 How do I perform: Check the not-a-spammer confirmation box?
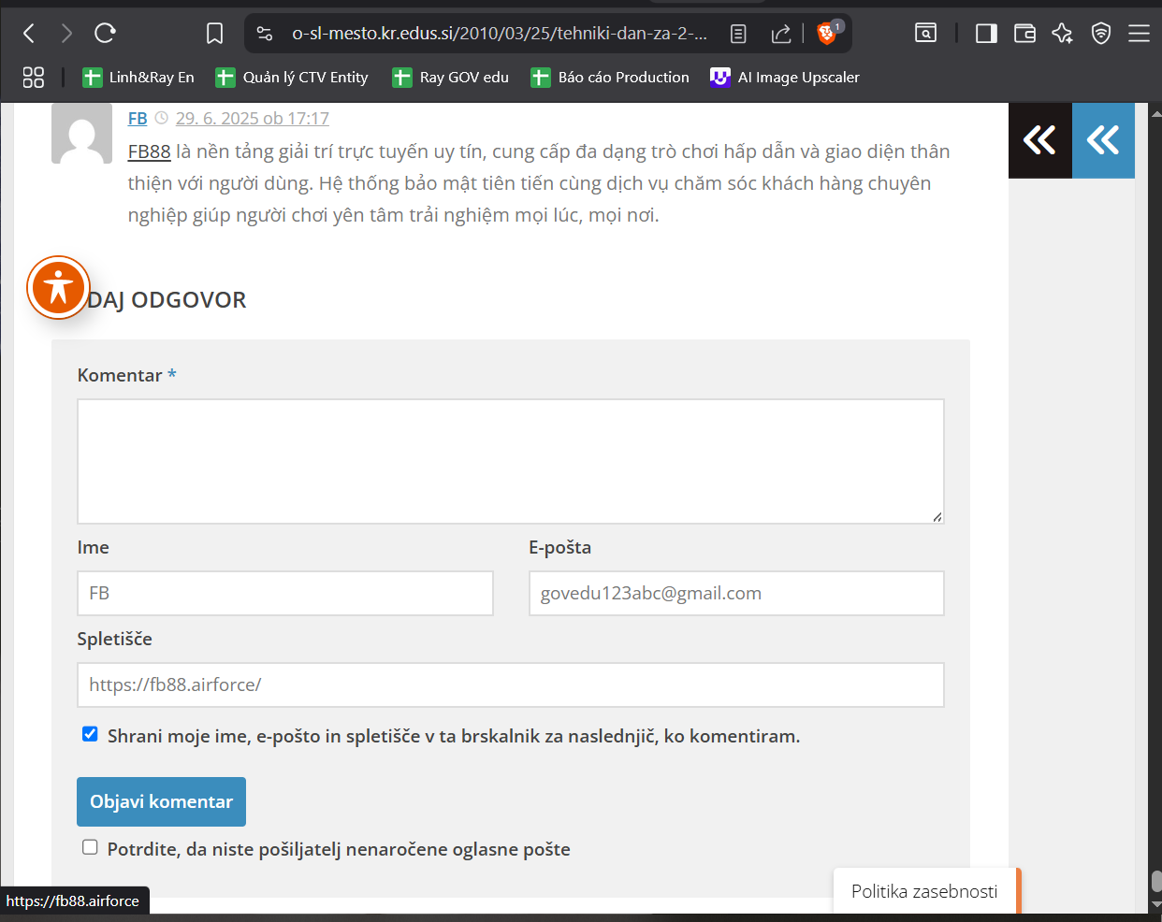(90, 847)
